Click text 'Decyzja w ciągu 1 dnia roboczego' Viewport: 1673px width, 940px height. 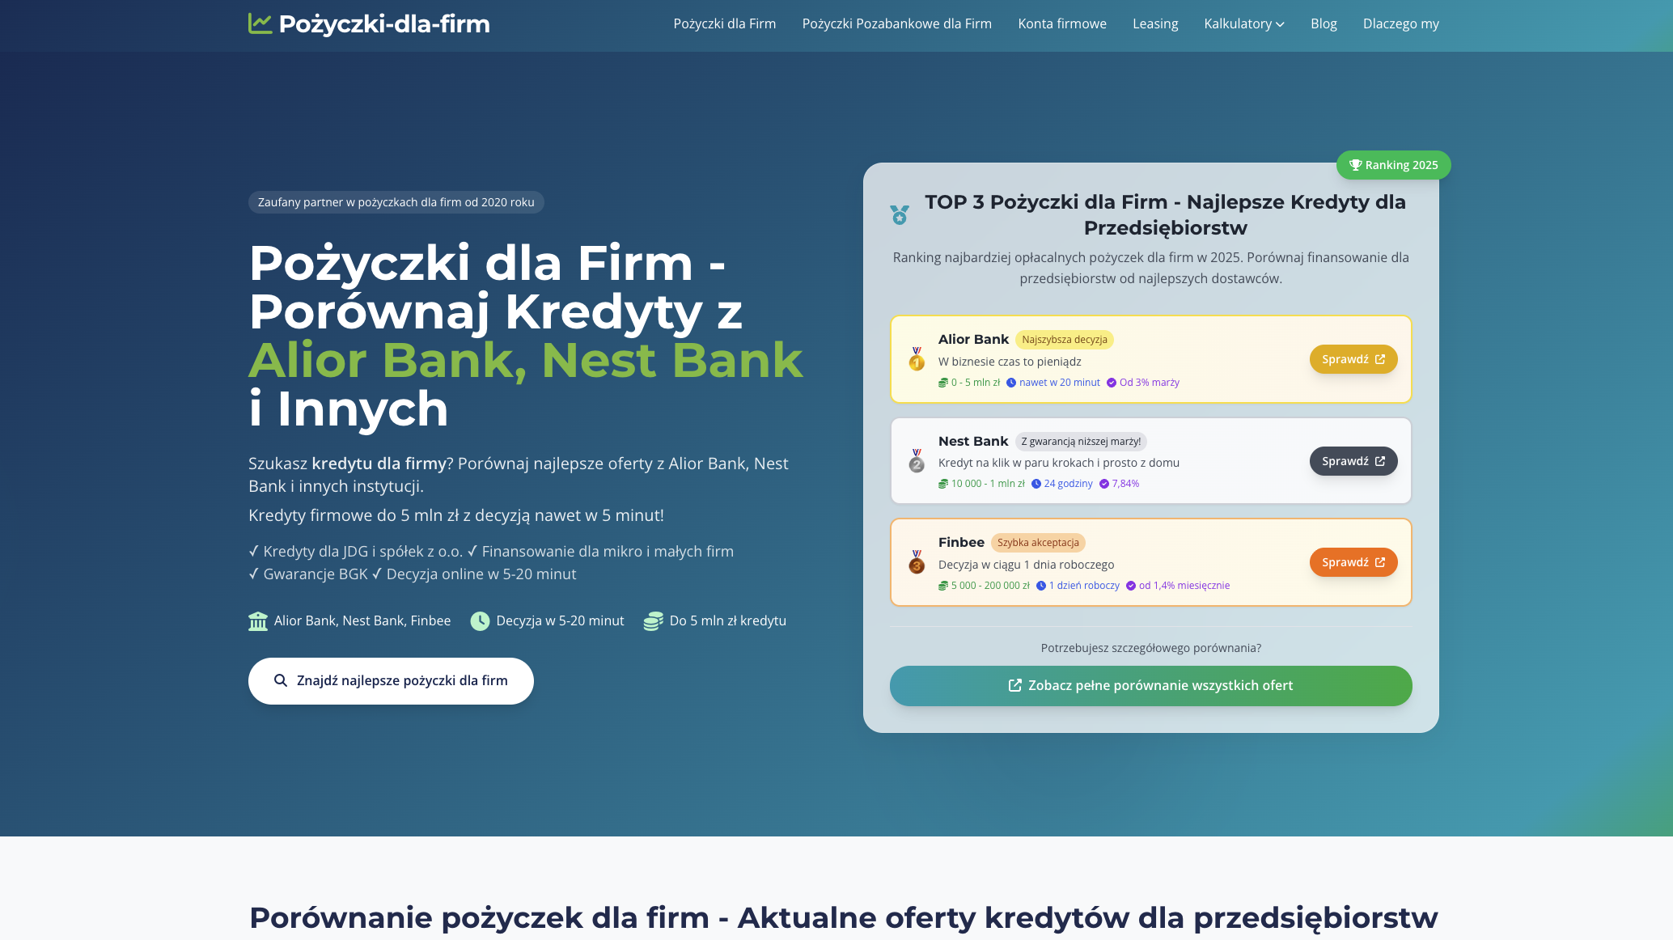click(x=1027, y=565)
